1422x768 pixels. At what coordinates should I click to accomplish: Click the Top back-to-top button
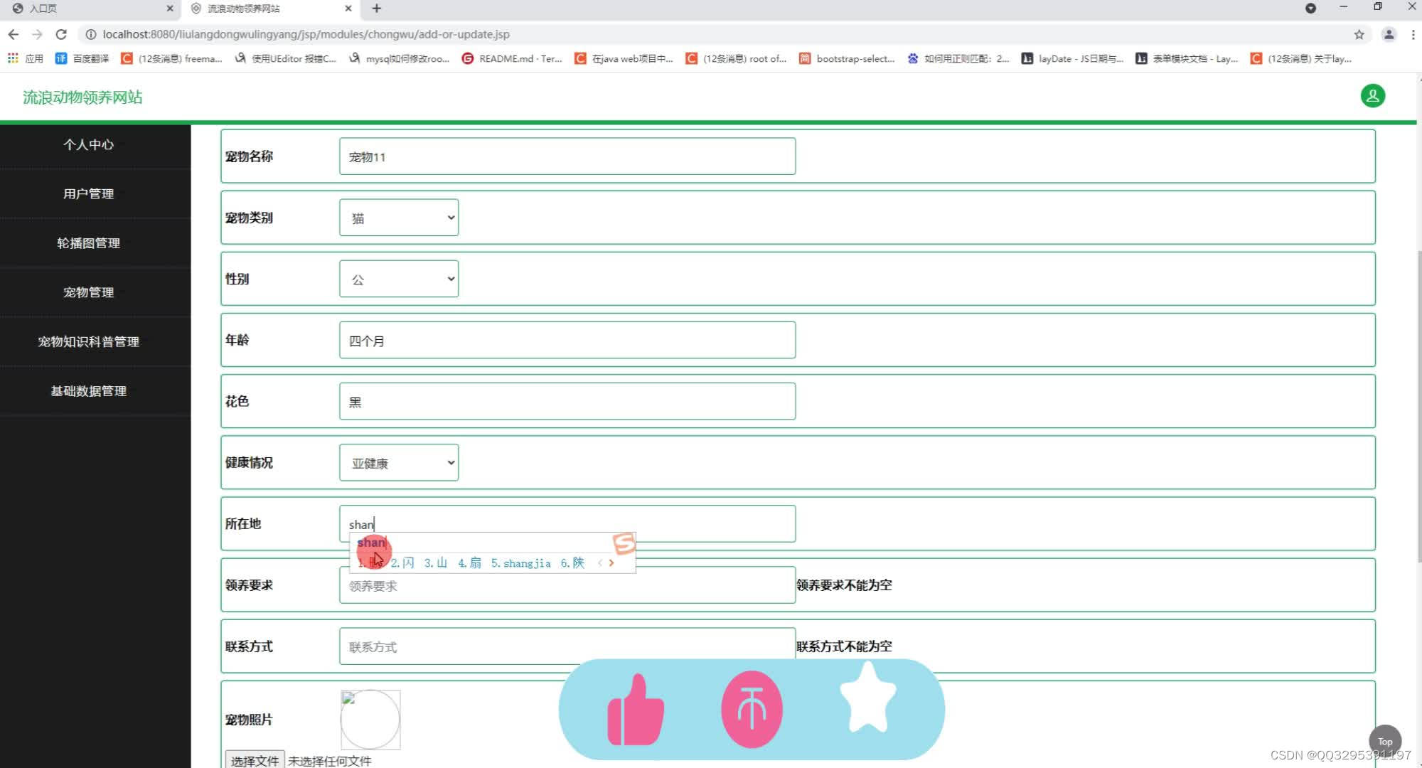tap(1384, 741)
